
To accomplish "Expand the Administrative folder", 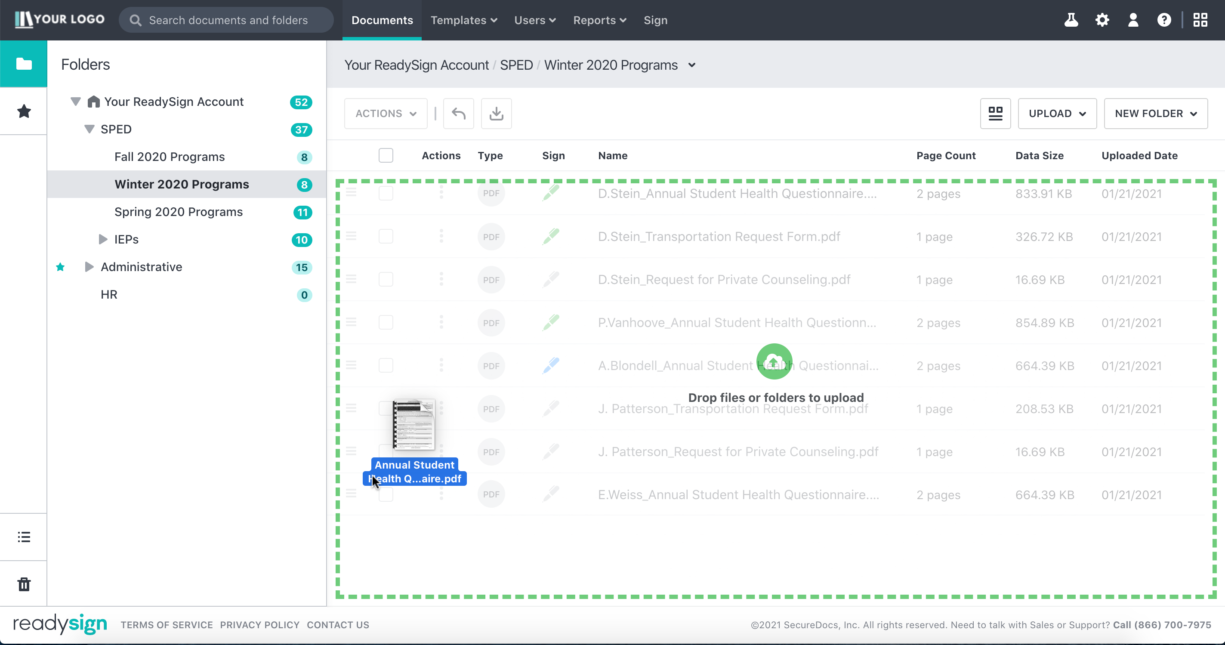I will click(x=89, y=267).
